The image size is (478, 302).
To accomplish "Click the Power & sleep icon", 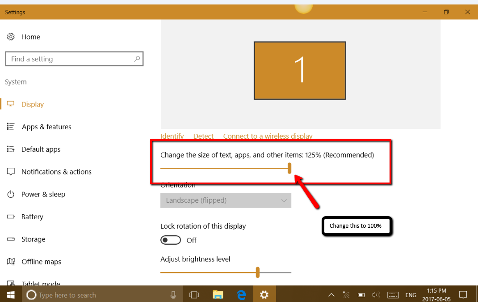I will coord(11,194).
